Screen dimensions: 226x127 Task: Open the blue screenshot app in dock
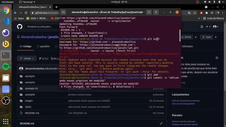[x=6, y=89]
